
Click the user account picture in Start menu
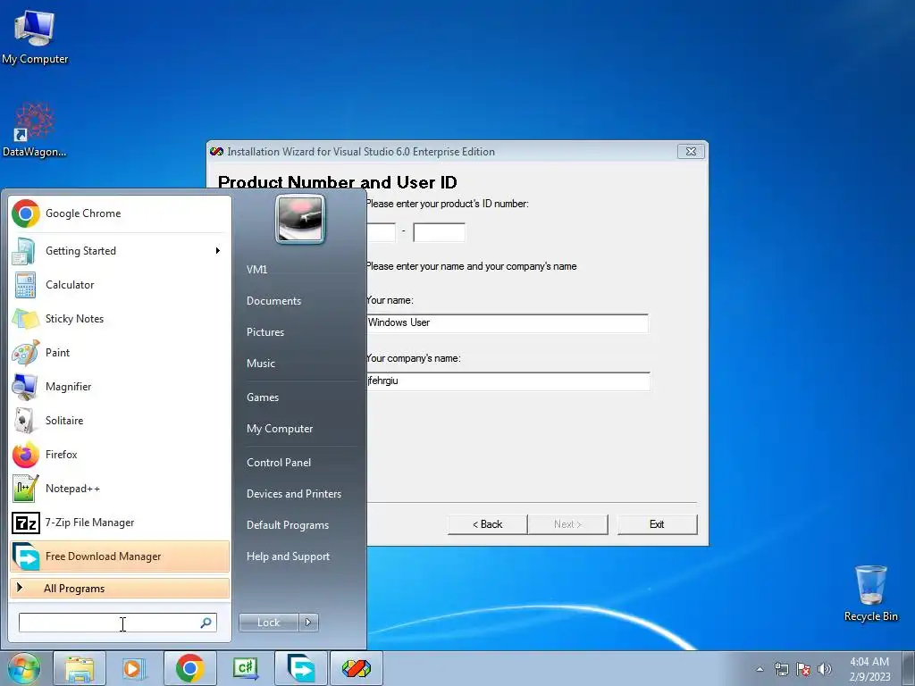tap(300, 220)
